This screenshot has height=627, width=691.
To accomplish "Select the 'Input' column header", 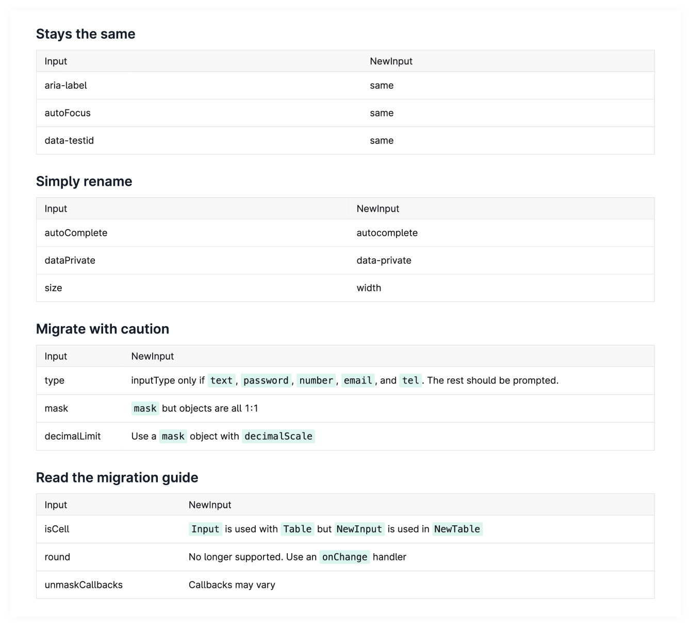I will click(x=56, y=61).
